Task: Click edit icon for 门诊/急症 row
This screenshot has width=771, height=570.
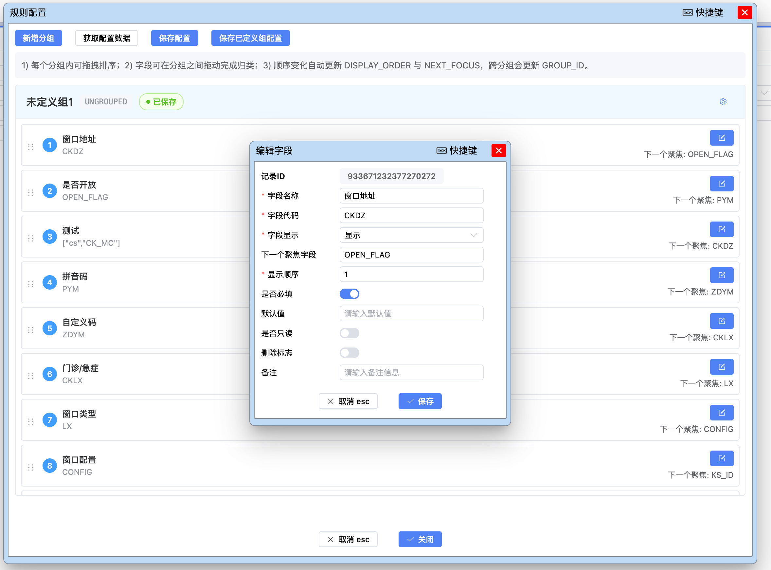Action: pos(721,367)
